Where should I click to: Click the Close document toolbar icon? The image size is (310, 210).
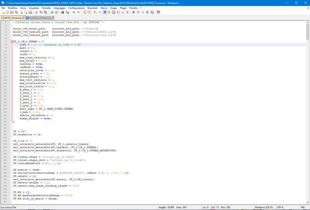click(x=21, y=12)
